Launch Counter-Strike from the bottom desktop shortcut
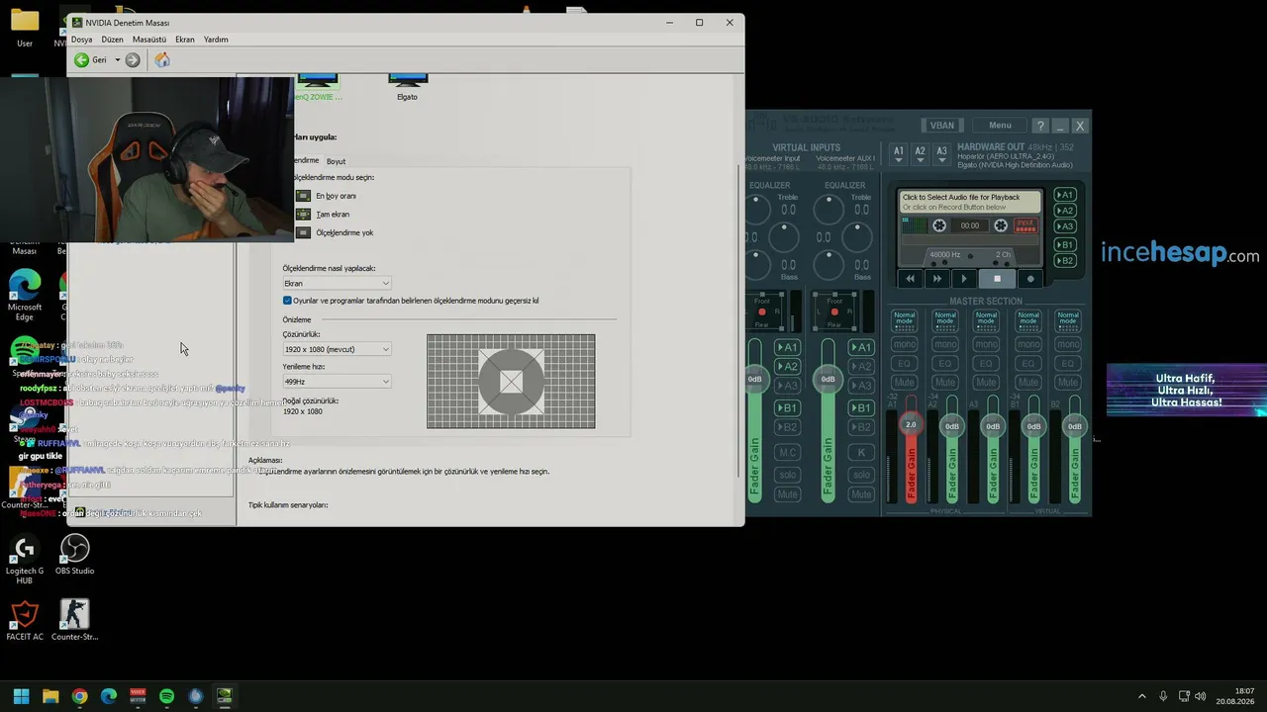1267x712 pixels. pyautogui.click(x=74, y=621)
